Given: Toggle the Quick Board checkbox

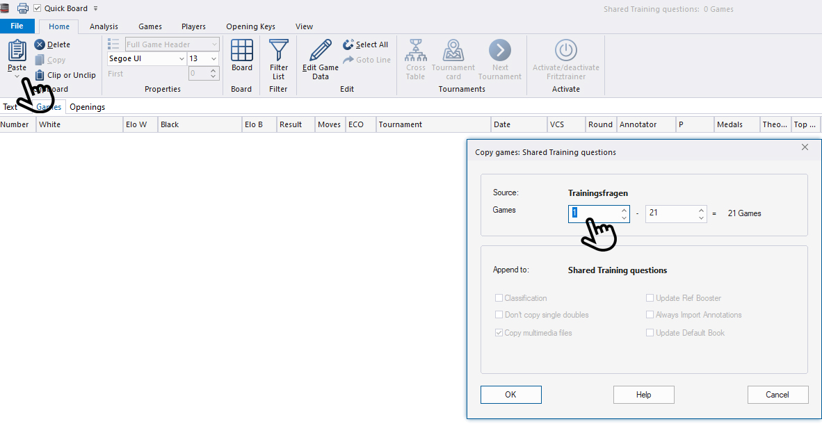Looking at the screenshot, I should [x=38, y=8].
